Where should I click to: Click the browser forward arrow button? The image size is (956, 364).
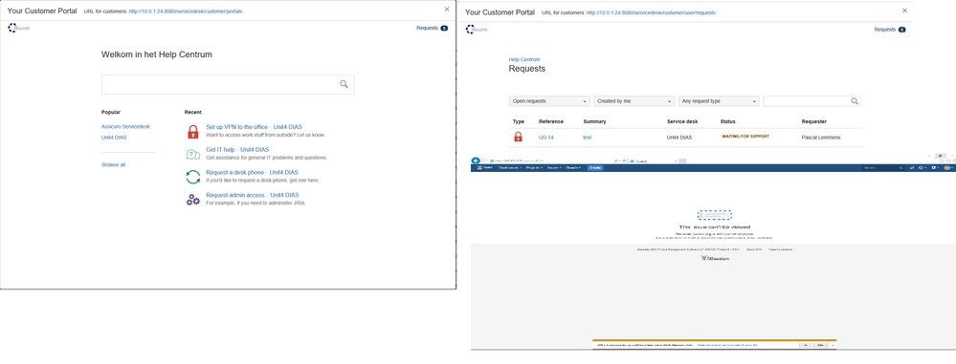point(484,161)
